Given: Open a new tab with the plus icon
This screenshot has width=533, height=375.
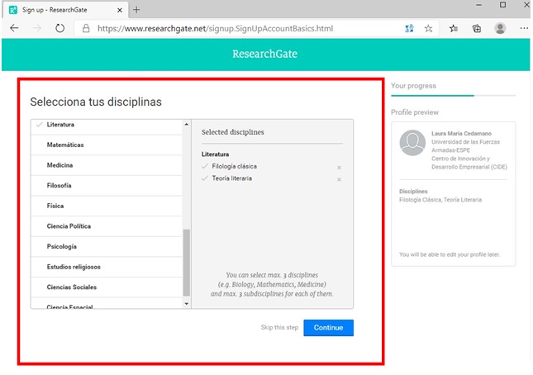Looking at the screenshot, I should point(136,9).
